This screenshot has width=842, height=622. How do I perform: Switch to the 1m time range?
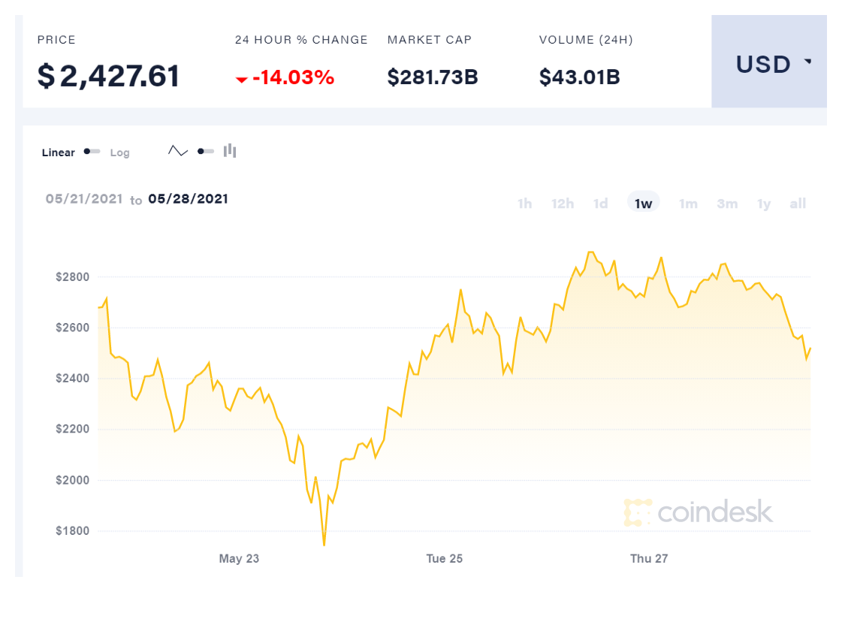(688, 204)
